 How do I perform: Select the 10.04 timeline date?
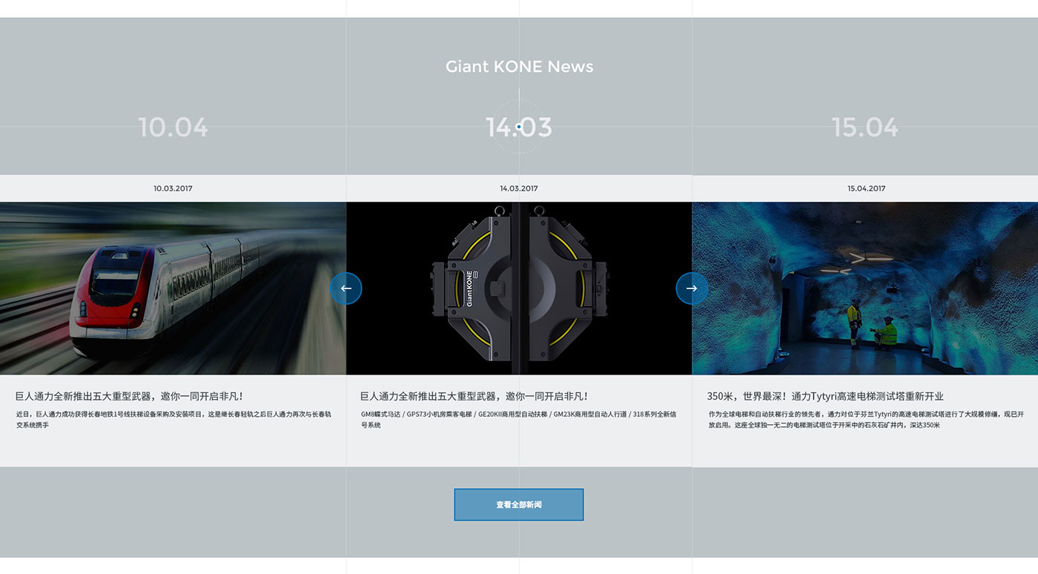click(x=173, y=127)
